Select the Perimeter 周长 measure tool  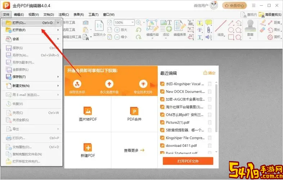point(274,30)
